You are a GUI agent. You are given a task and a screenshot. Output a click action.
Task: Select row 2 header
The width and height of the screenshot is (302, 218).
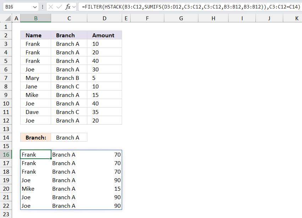point(6,35)
